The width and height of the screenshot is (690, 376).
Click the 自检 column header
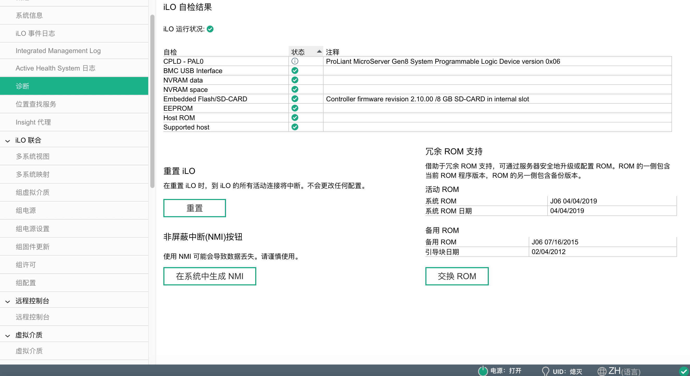point(170,52)
